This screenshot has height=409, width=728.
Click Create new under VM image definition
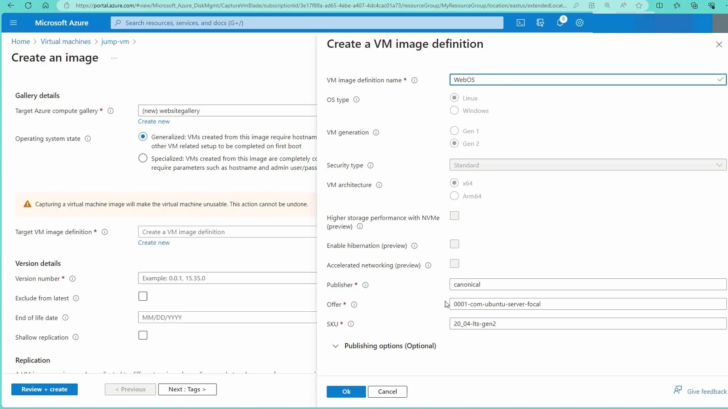tap(154, 243)
